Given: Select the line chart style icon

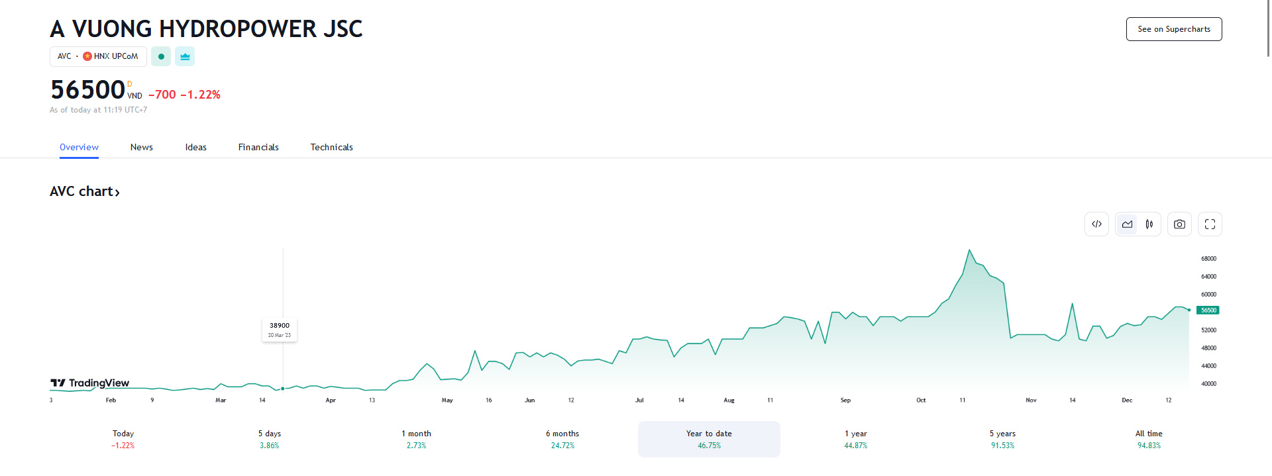Looking at the screenshot, I should (1126, 224).
